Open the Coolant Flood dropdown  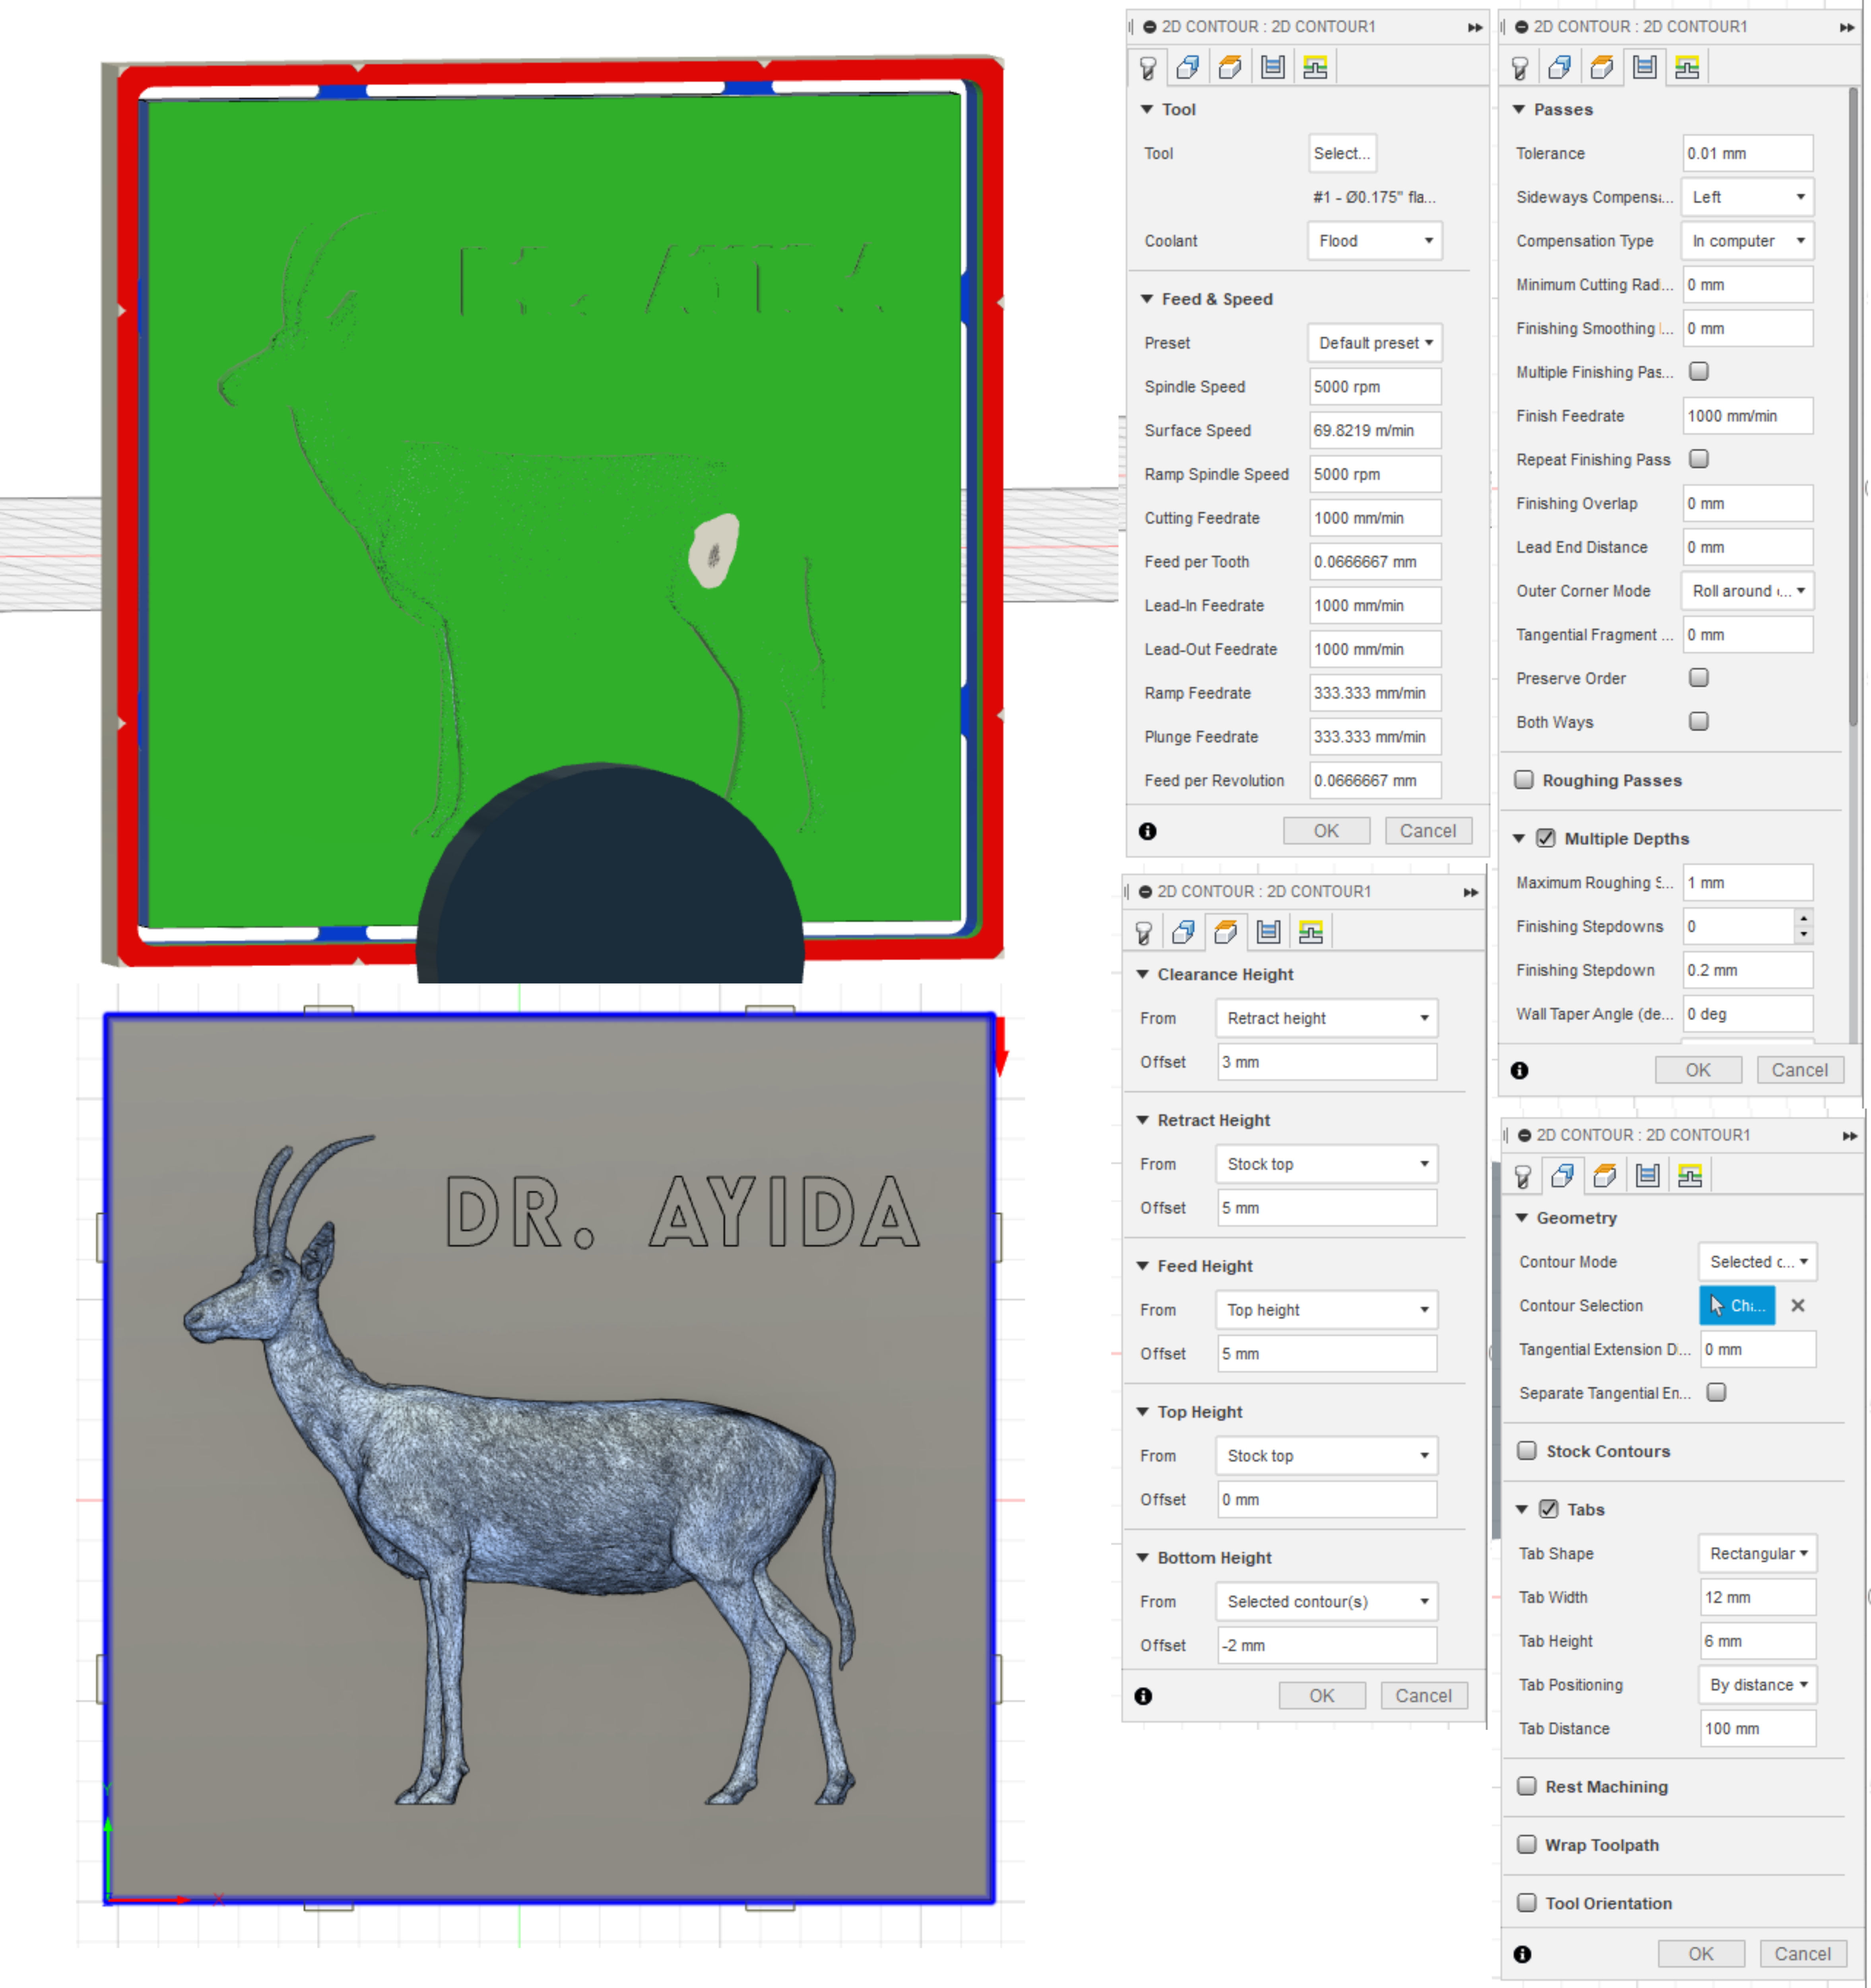click(1375, 241)
